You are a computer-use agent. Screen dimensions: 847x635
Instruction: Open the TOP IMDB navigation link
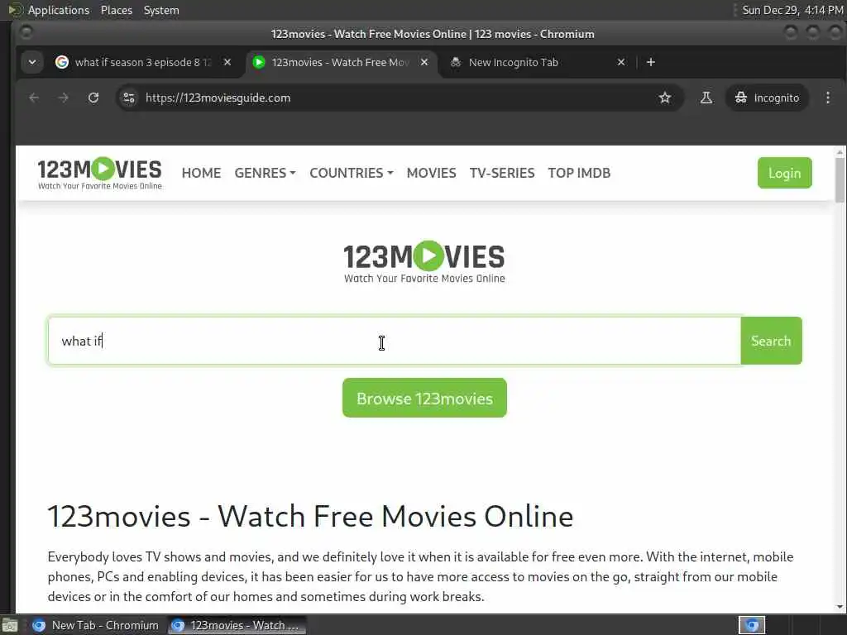tap(579, 173)
